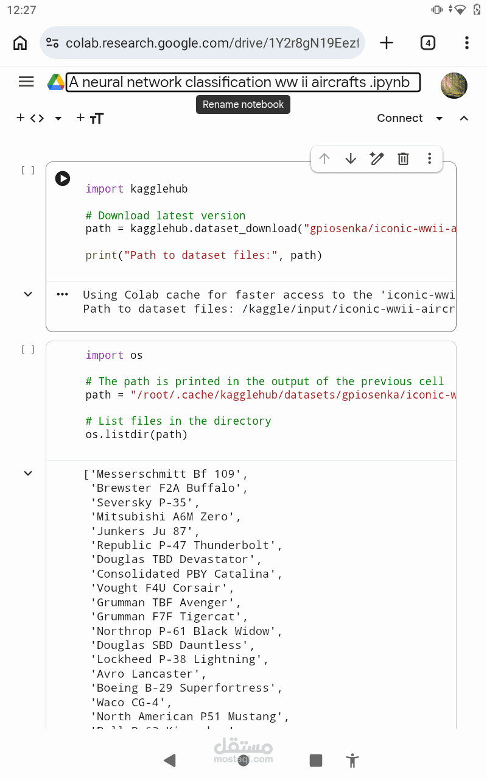
Task: Select 'Northrop P-61 Black Widow' output text
Action: tap(186, 631)
